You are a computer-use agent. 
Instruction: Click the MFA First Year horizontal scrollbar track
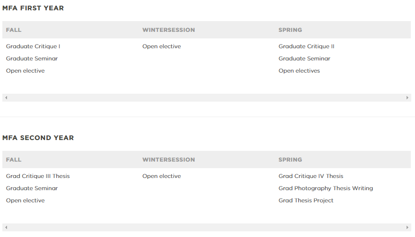pyautogui.click(x=207, y=98)
